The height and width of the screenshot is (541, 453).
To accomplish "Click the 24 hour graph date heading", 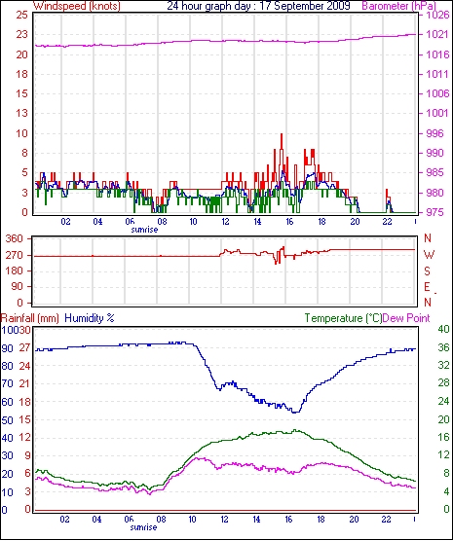I will pyautogui.click(x=258, y=6).
